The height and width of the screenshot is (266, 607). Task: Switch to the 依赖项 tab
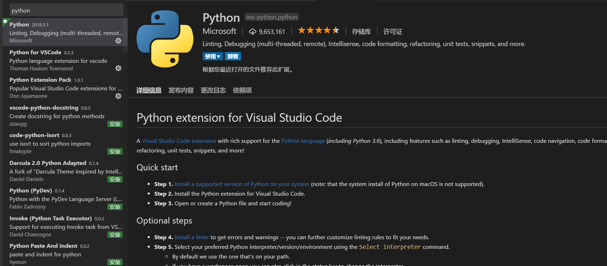click(242, 90)
